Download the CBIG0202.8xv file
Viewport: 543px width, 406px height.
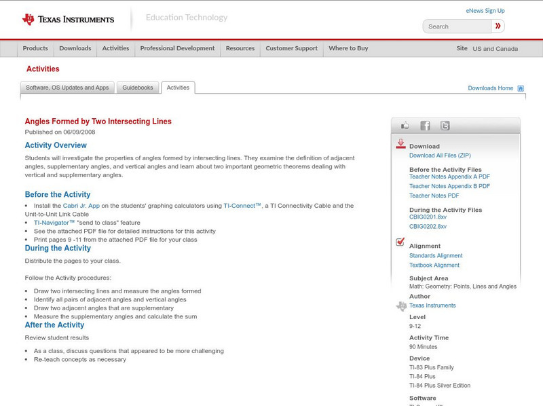click(428, 227)
